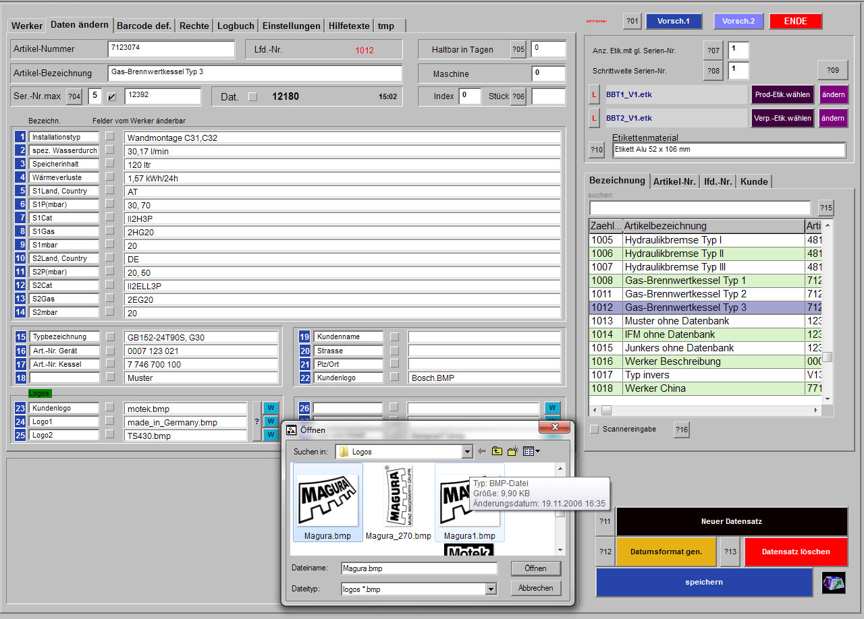Screen dimensions: 864x619
Task: Open help ?10 for Etikettenmaterial
Action: [597, 149]
